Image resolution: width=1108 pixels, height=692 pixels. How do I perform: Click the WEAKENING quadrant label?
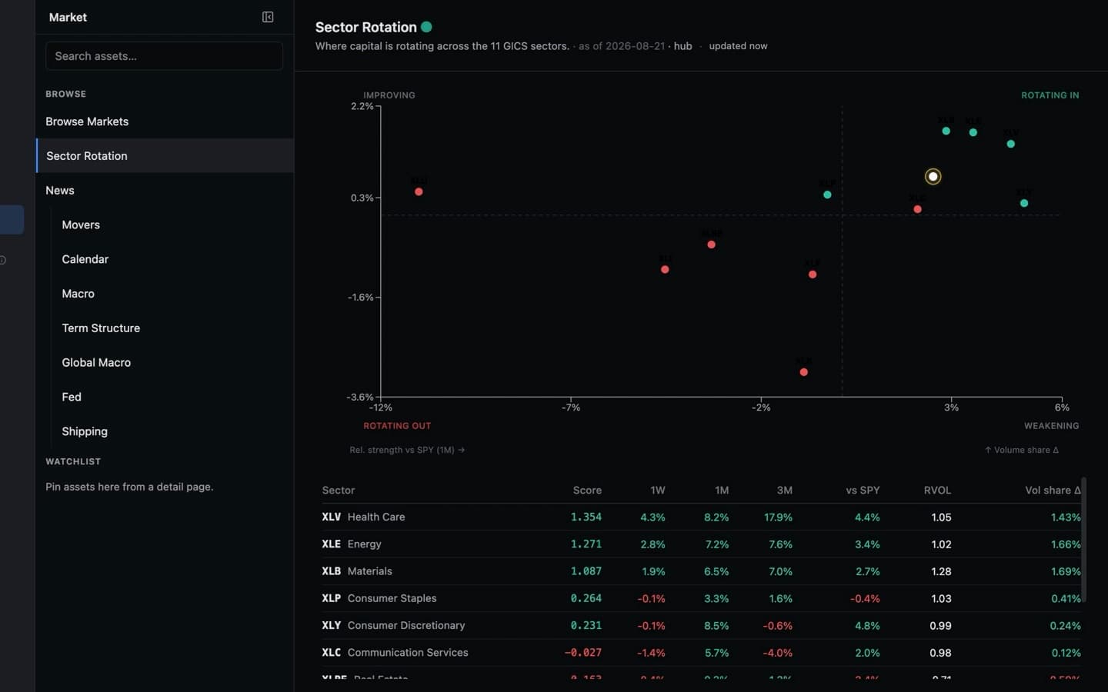coord(1051,425)
